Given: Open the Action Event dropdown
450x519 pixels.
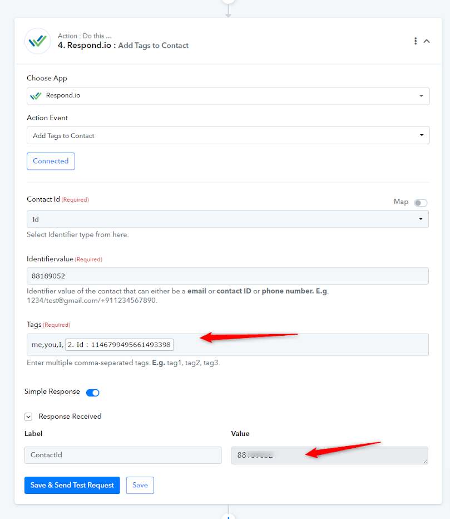Looking at the screenshot, I should pos(228,135).
